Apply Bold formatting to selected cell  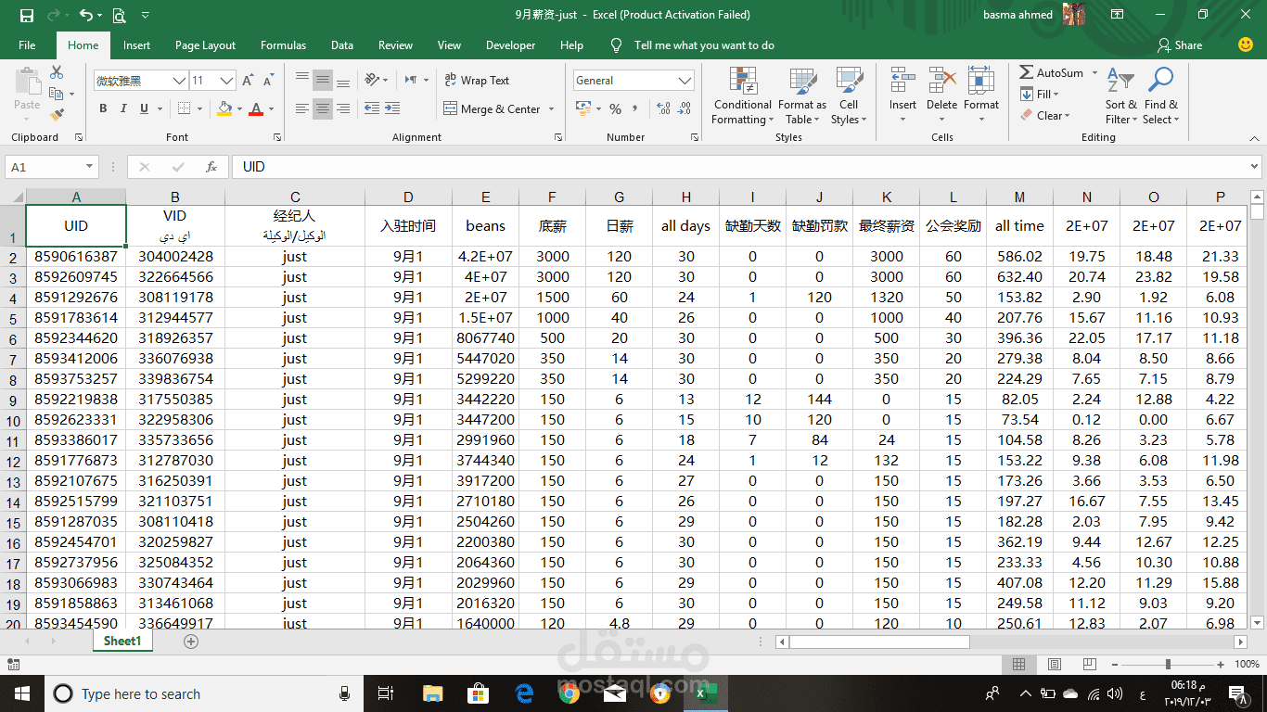102,108
